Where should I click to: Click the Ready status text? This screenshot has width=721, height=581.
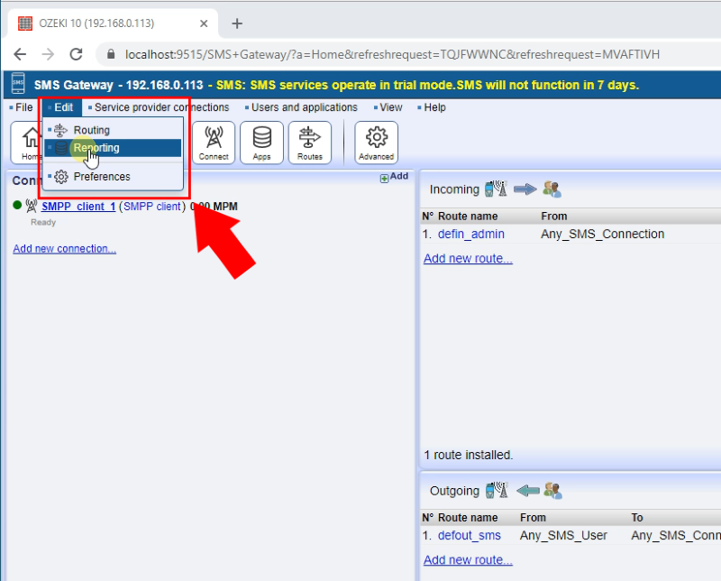click(x=43, y=222)
